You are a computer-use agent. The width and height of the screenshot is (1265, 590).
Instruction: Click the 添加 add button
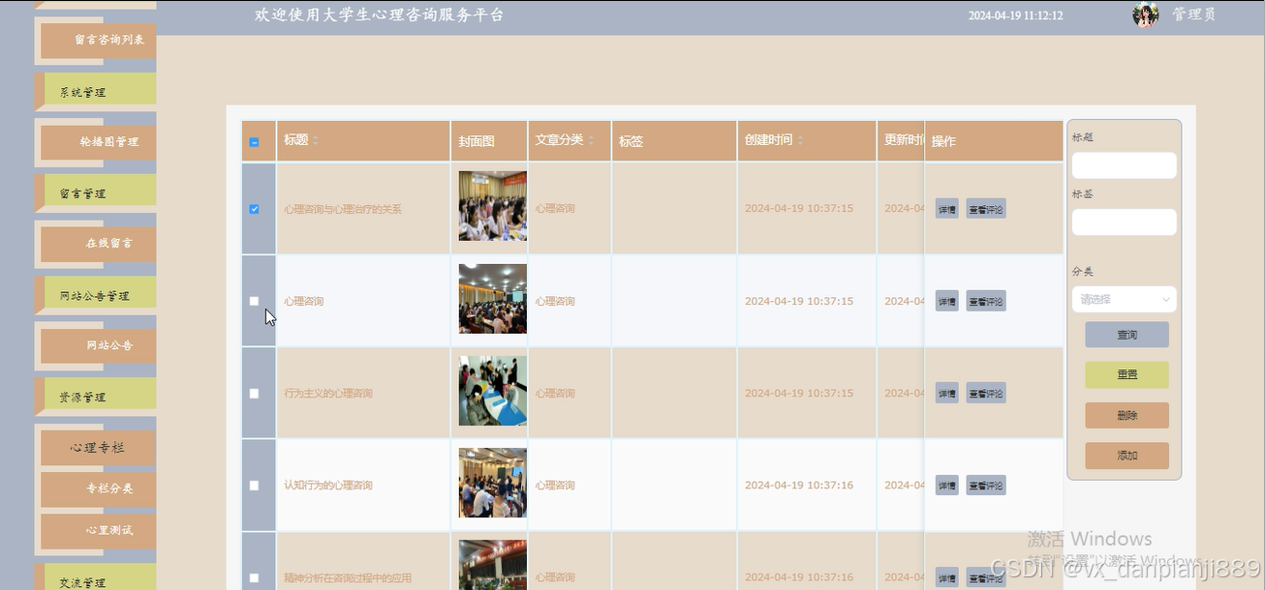click(x=1126, y=456)
